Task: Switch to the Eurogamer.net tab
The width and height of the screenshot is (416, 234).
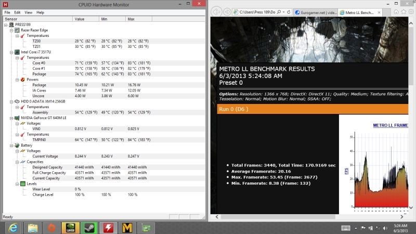Action: pos(316,12)
